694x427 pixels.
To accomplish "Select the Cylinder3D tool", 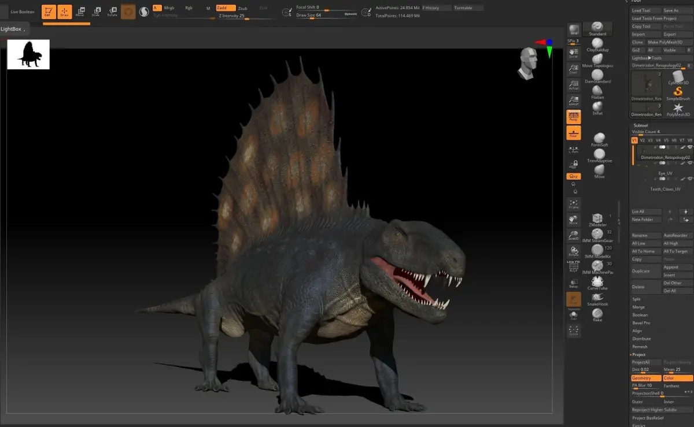I will 678,77.
